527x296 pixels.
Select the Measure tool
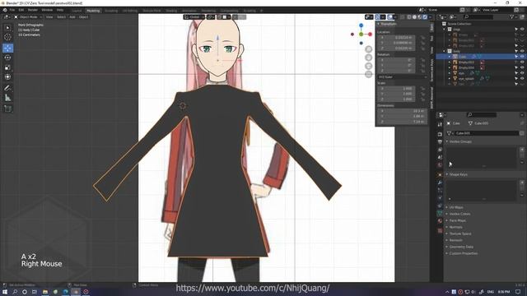coord(7,98)
